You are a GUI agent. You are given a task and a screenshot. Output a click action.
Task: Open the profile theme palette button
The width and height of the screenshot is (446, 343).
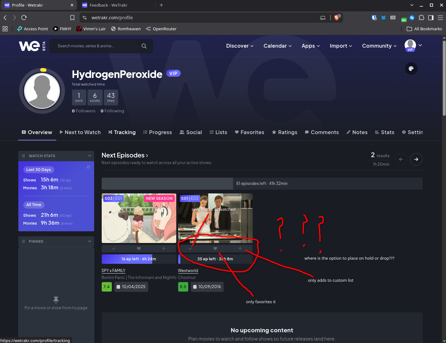pos(411,68)
